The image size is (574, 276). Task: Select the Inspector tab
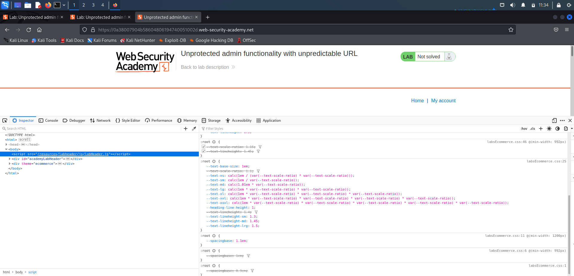click(x=23, y=121)
